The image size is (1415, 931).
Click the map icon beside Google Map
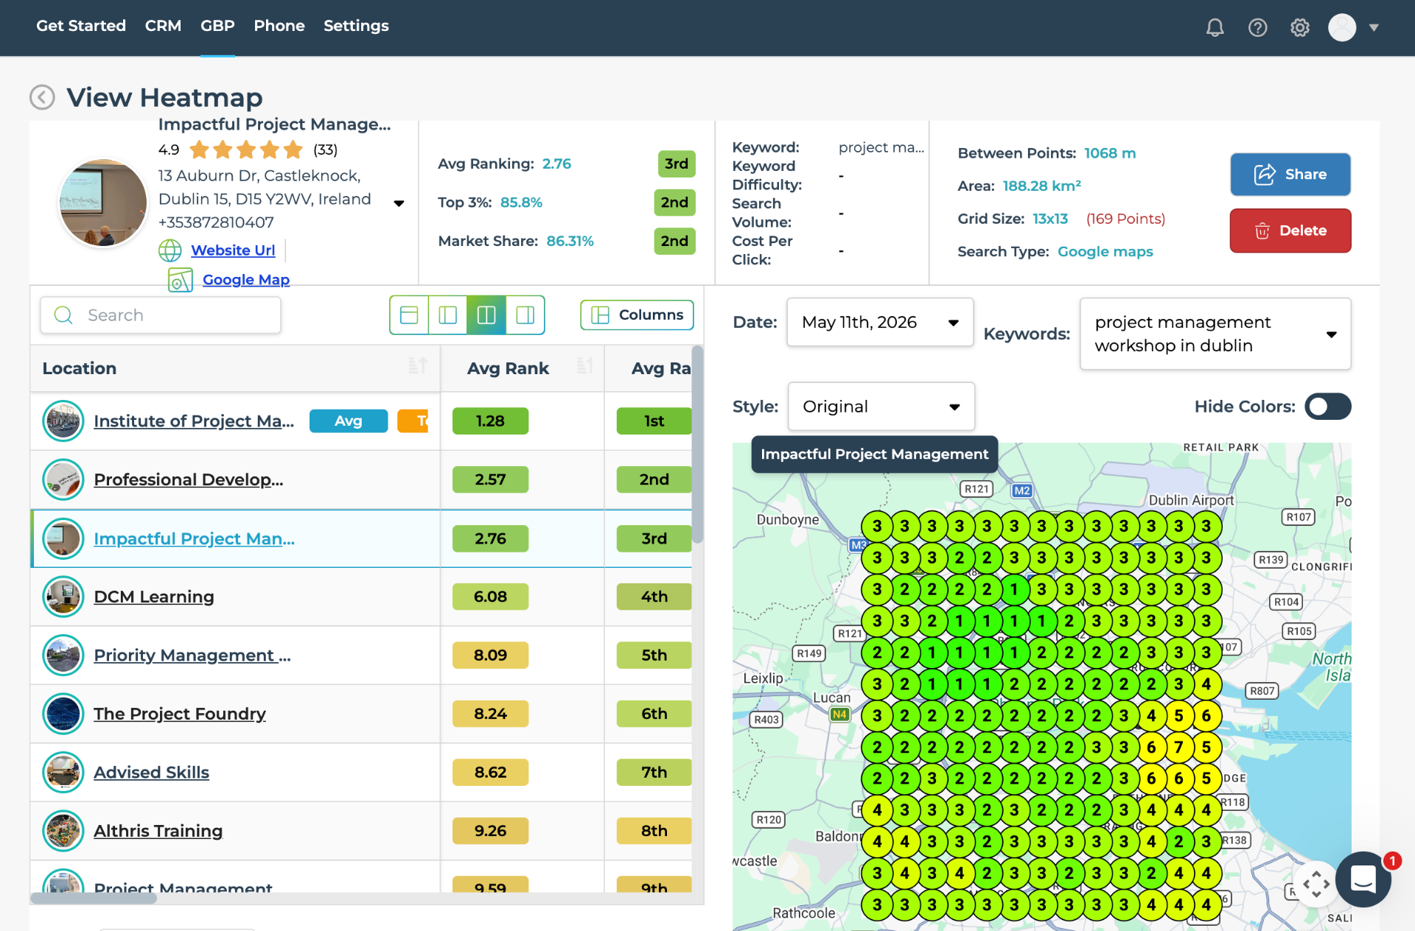(x=181, y=280)
